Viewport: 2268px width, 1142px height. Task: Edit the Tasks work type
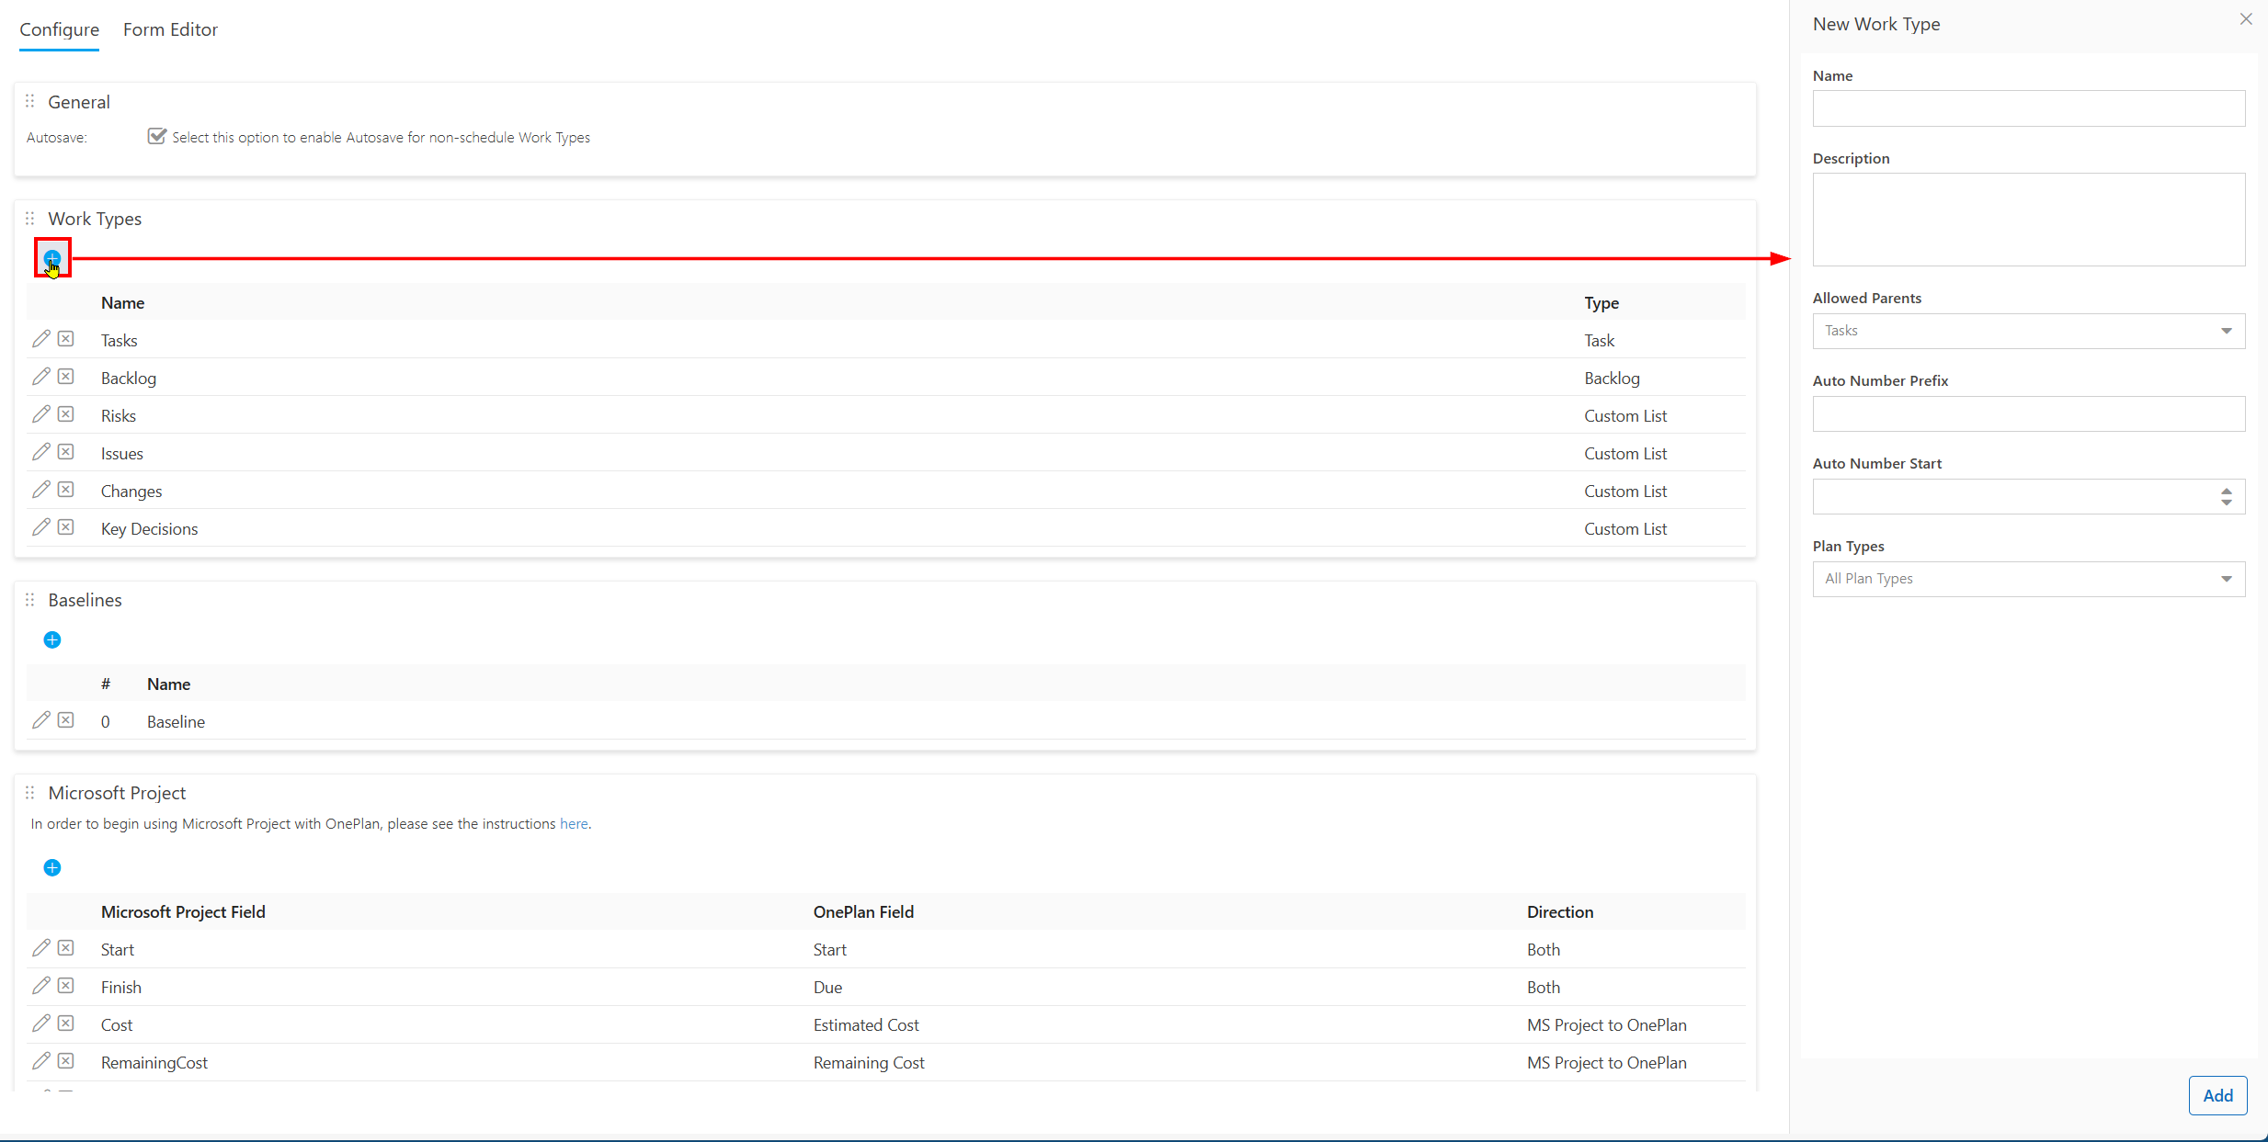[x=40, y=339]
